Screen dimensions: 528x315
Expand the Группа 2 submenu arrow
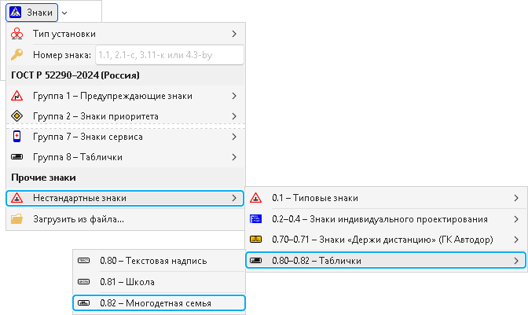tap(234, 116)
